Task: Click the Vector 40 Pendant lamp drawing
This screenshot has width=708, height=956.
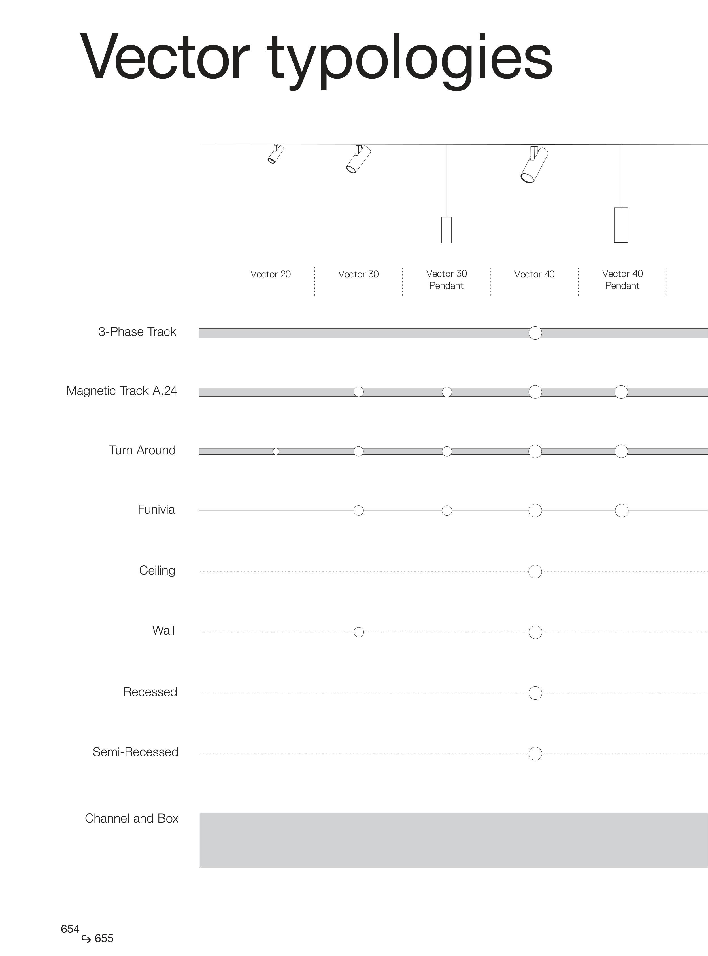Action: point(620,225)
